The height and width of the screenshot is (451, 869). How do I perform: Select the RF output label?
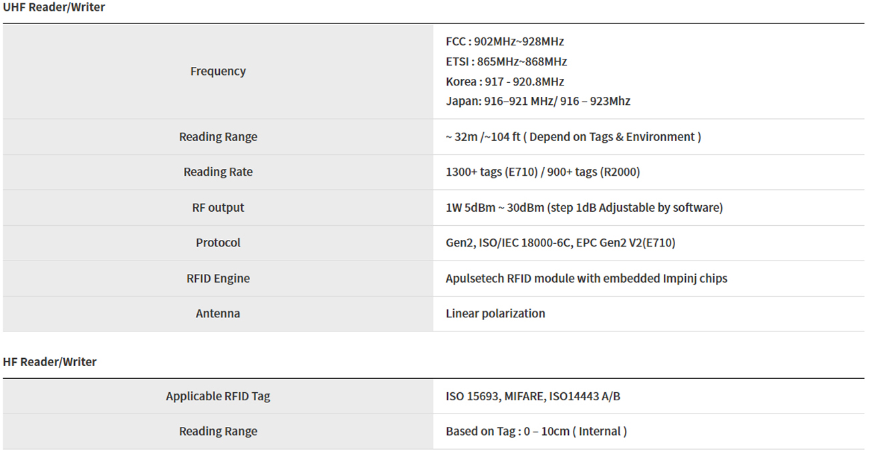218,208
